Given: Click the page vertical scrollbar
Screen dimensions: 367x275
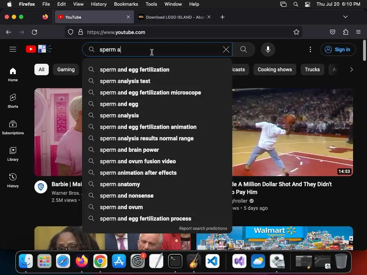Looking at the screenshot, I should tap(364, 50).
